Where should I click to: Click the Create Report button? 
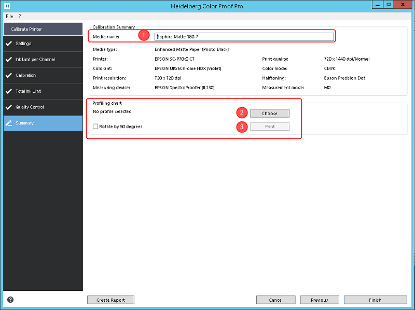[110, 300]
